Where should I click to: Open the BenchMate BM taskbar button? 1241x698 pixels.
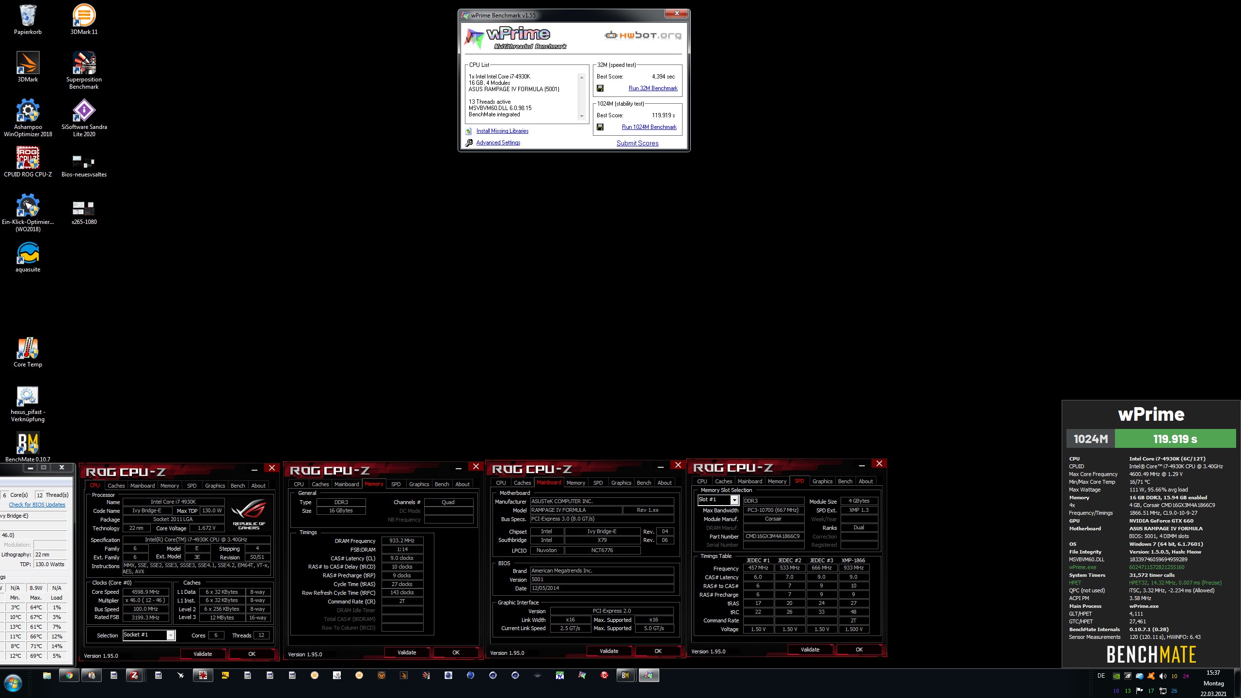[x=625, y=675]
